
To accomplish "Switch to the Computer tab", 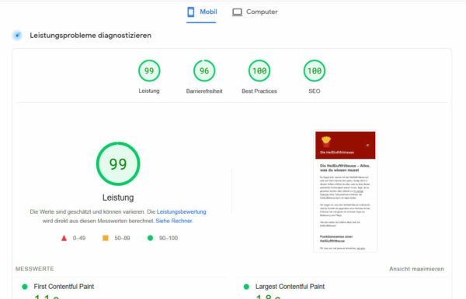I will [x=255, y=12].
